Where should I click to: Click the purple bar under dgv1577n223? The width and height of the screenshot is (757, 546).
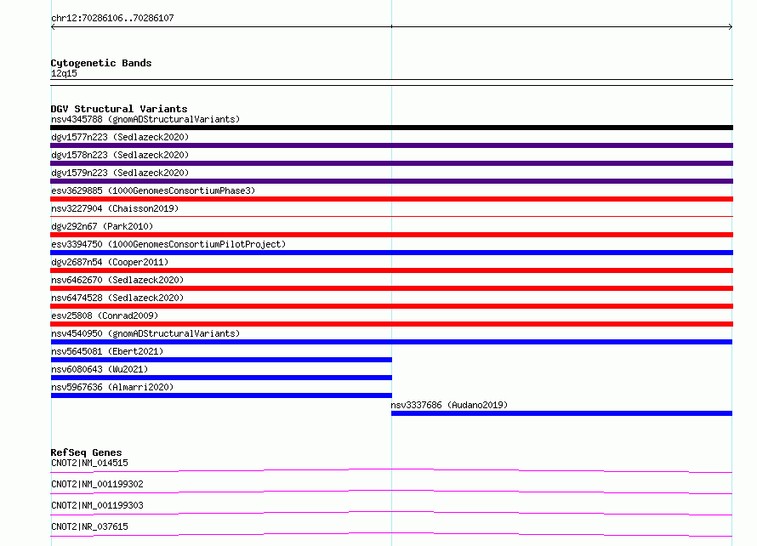pyautogui.click(x=391, y=145)
